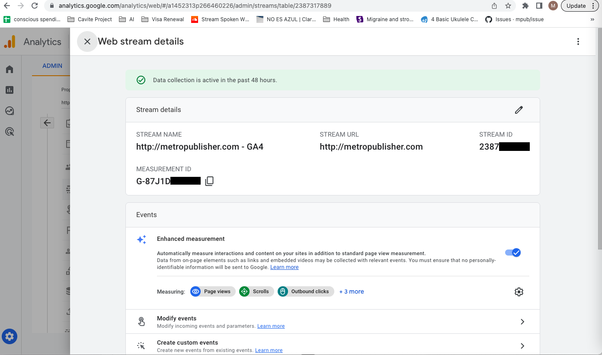Expand Modify events chevron arrow

point(522,322)
